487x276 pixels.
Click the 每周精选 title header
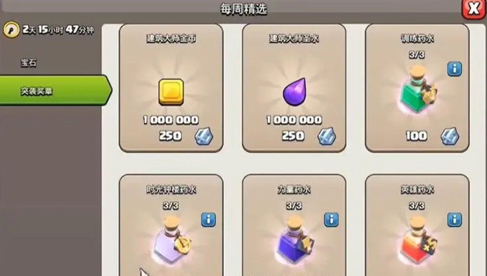point(243,9)
